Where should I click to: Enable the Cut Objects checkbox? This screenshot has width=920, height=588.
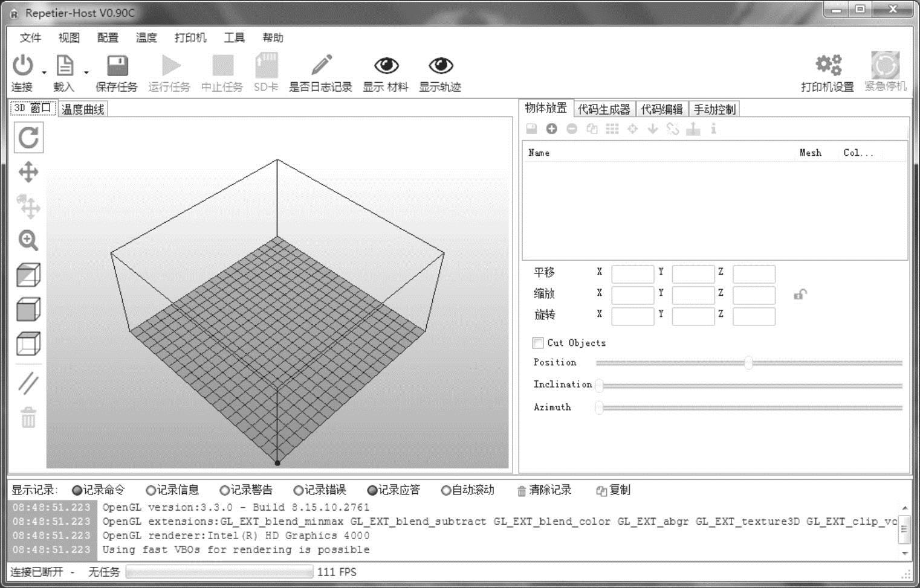pyautogui.click(x=538, y=343)
